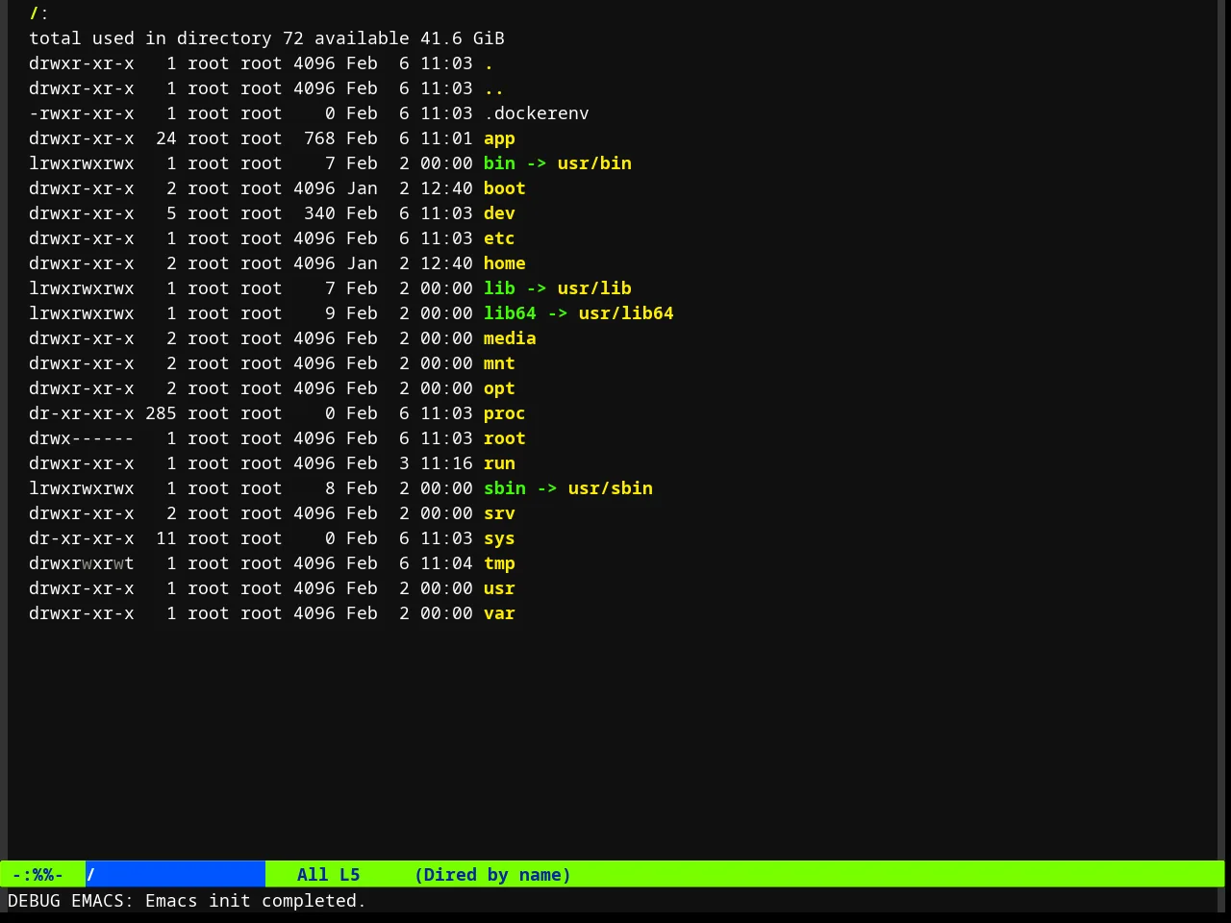Viewport: 1231px width, 923px height.
Task: Open the media directory
Action: tap(510, 338)
